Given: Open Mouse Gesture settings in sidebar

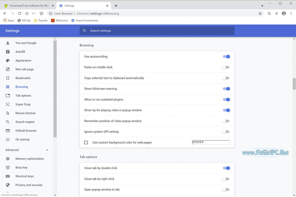Looking at the screenshot, I should coord(25,113).
